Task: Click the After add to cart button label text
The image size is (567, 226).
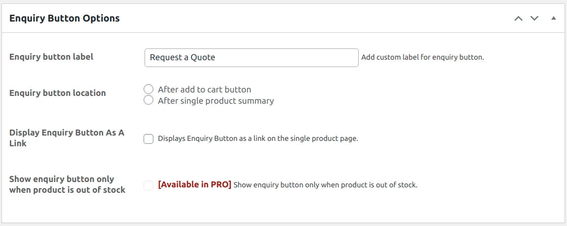Action: point(204,90)
